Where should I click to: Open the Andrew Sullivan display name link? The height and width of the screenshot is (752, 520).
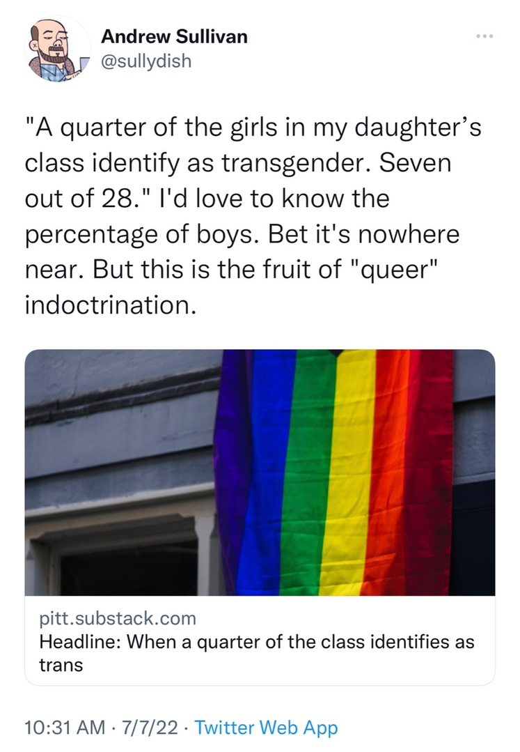pyautogui.click(x=174, y=37)
